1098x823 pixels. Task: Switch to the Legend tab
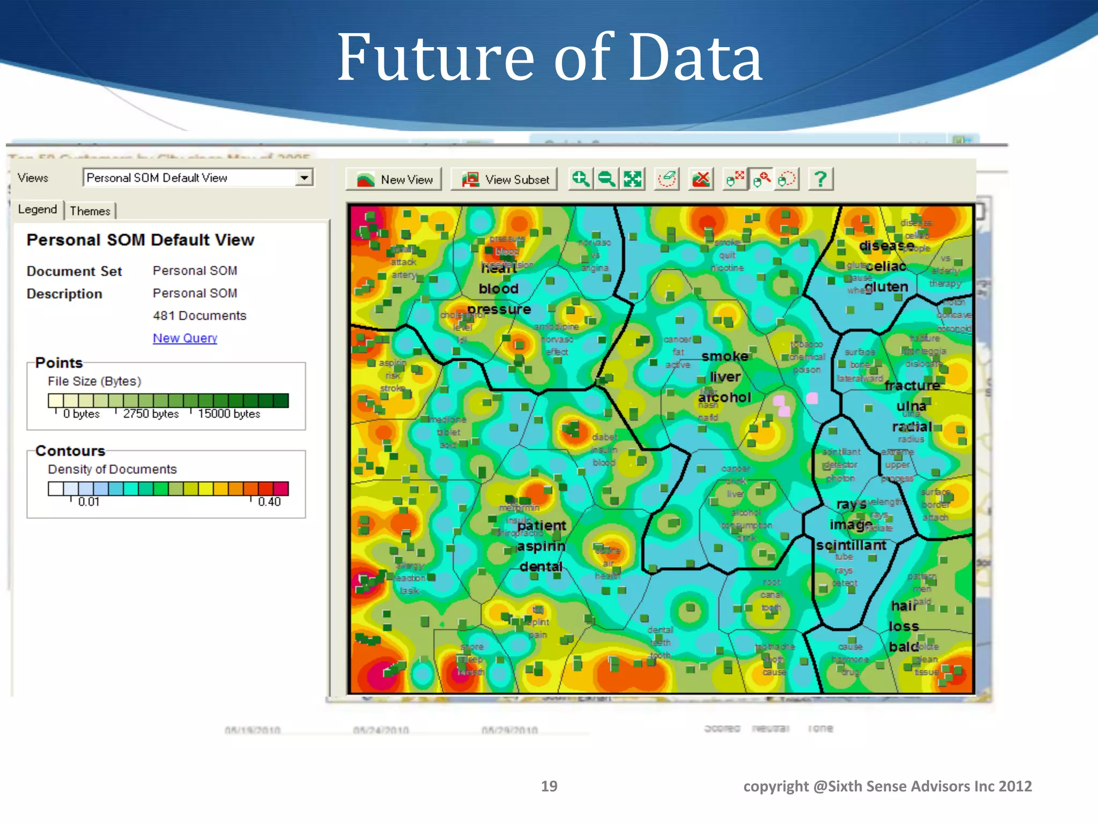coord(38,210)
